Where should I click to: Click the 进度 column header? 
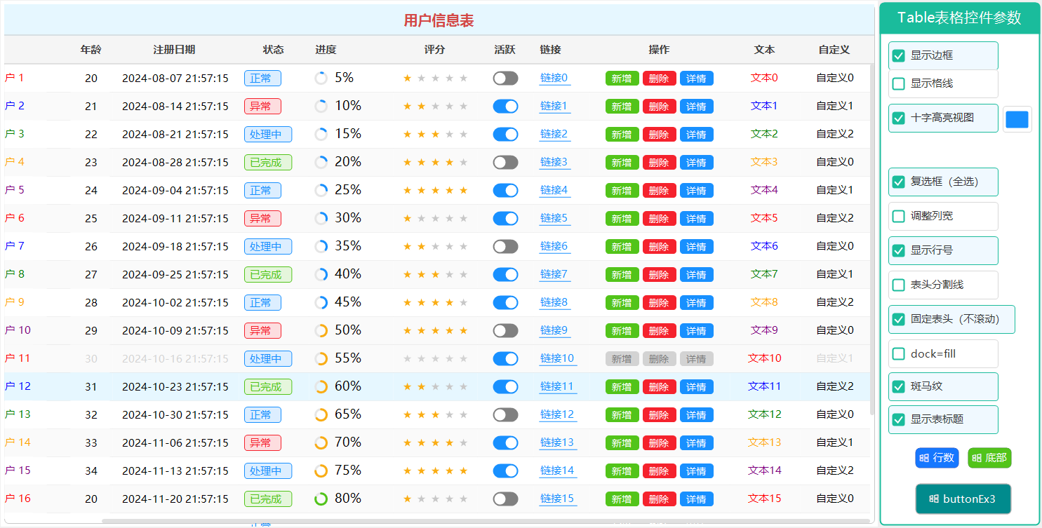point(326,50)
